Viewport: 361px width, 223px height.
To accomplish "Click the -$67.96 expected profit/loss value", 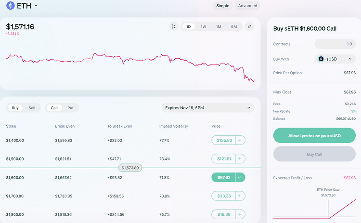I will (349, 178).
